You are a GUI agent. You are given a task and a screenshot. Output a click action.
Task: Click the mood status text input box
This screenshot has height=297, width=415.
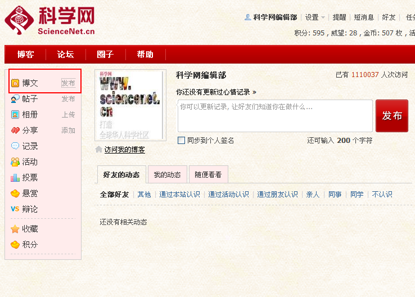[x=275, y=116]
